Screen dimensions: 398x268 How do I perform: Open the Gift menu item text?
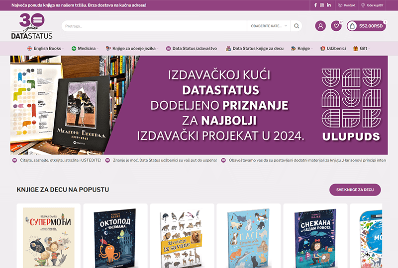[363, 48]
